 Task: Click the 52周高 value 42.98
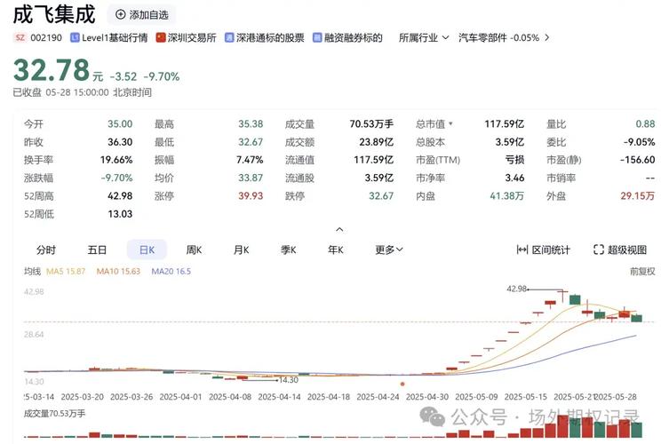(120, 196)
